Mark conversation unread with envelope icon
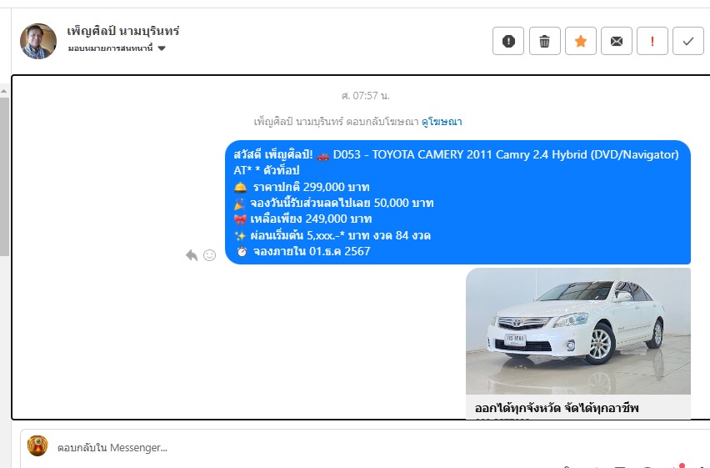The width and height of the screenshot is (710, 468). (x=617, y=41)
